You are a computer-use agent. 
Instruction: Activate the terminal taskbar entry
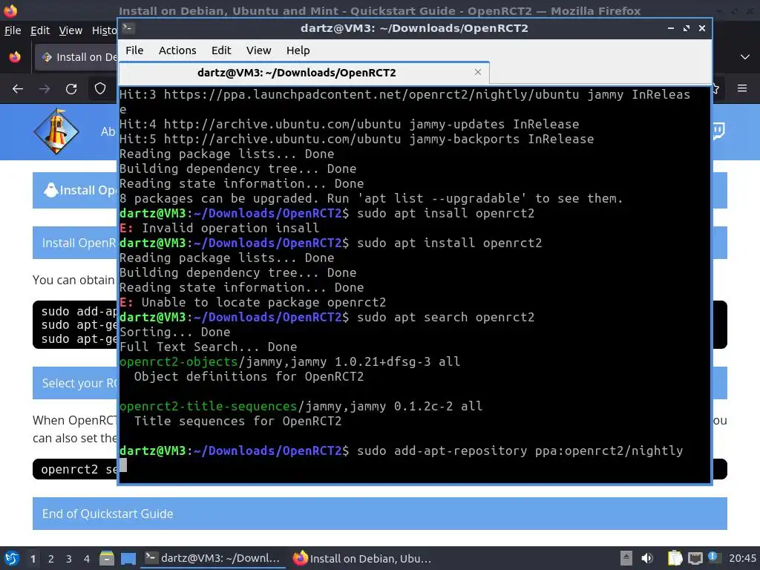pyautogui.click(x=213, y=558)
